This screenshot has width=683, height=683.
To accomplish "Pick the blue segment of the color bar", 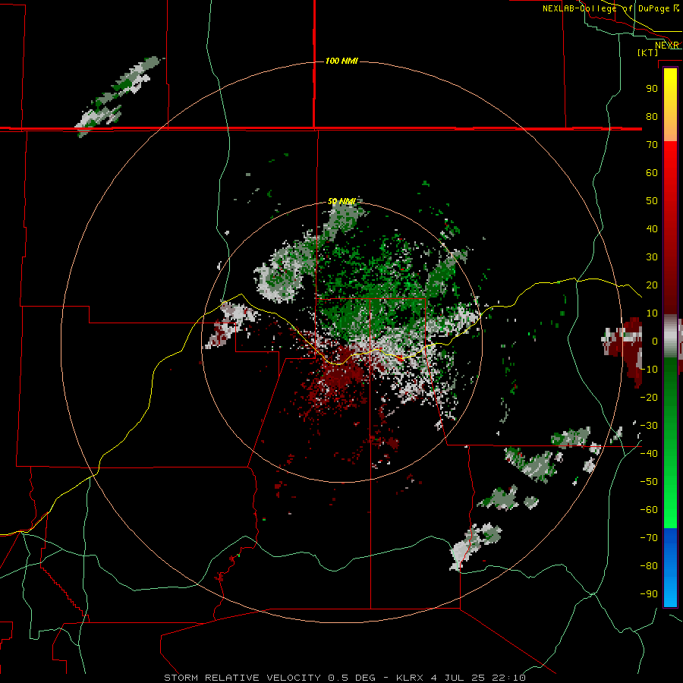I will (x=670, y=568).
